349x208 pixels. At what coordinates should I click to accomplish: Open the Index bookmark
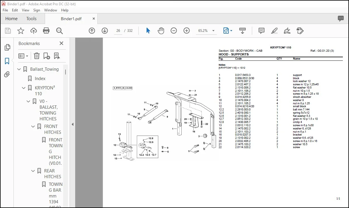(x=40, y=79)
